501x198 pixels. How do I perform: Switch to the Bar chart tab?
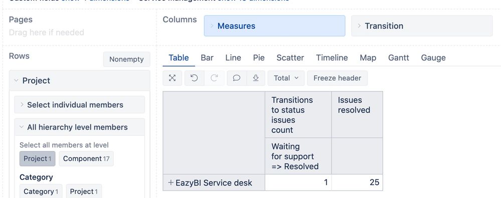click(x=207, y=57)
